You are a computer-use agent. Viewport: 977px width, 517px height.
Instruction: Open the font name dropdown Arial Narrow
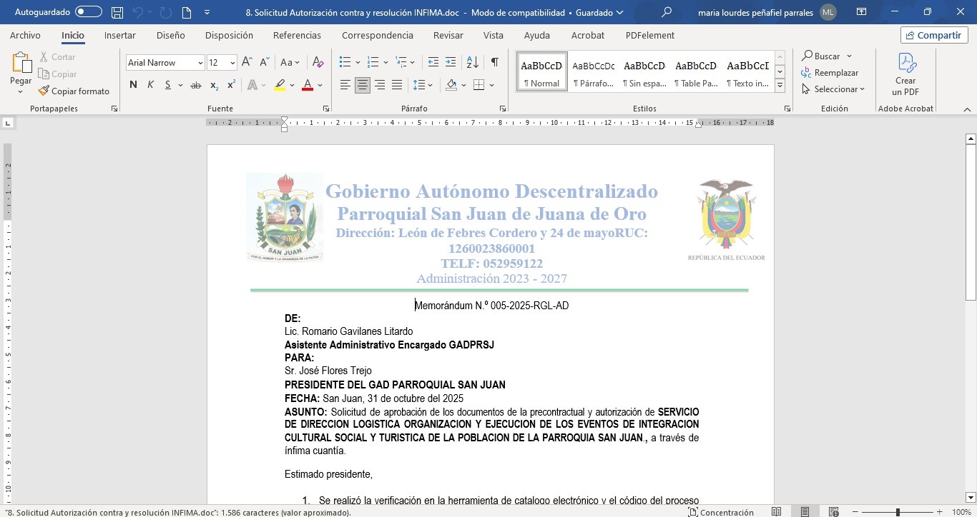coord(200,63)
